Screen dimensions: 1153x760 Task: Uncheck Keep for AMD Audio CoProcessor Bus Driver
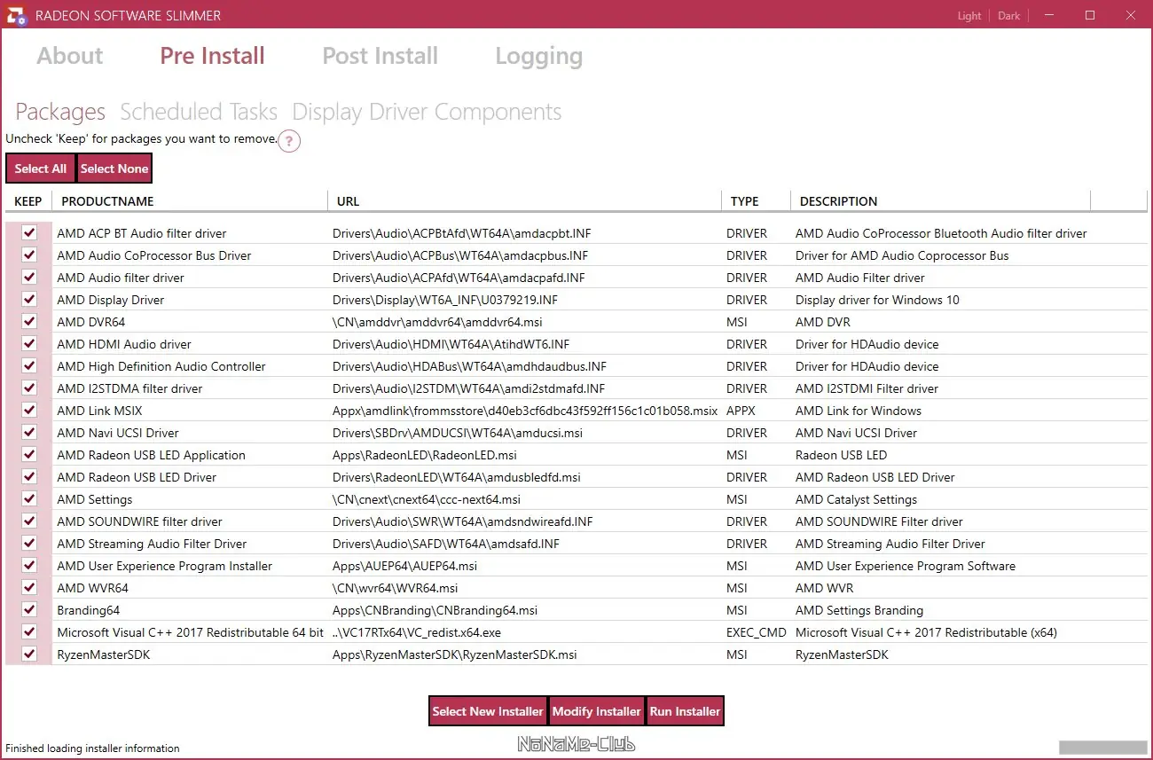(29, 255)
